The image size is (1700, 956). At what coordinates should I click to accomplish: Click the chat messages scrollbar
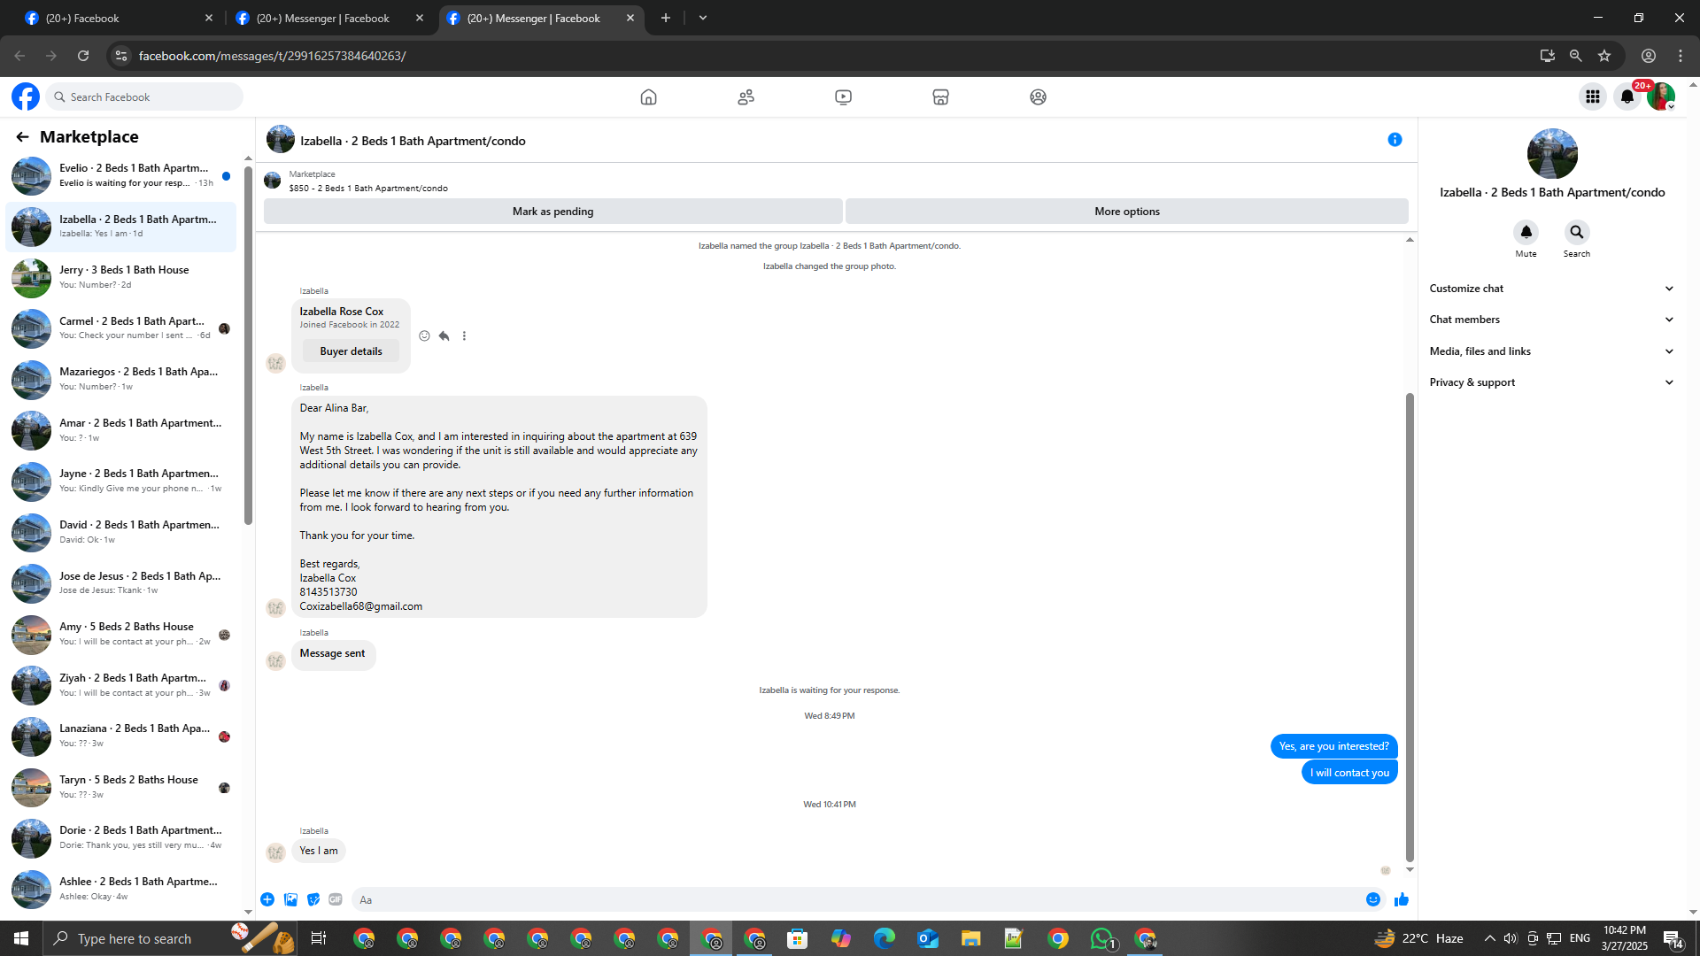[x=1410, y=627]
